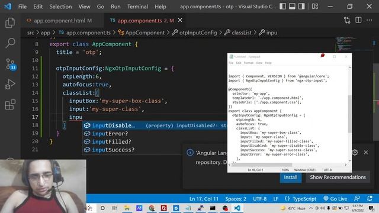Open the Extensions view
This screenshot has height=213, width=379.
(x=10, y=105)
